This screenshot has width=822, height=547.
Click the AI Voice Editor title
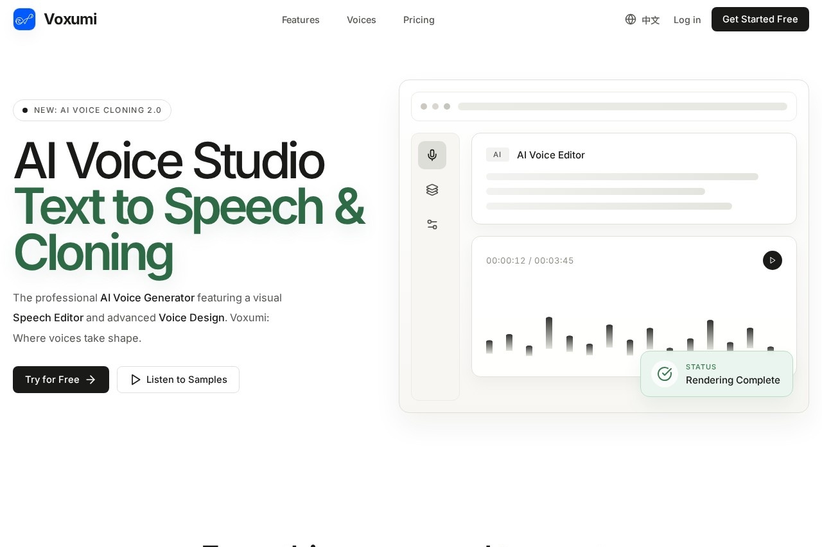[551, 155]
